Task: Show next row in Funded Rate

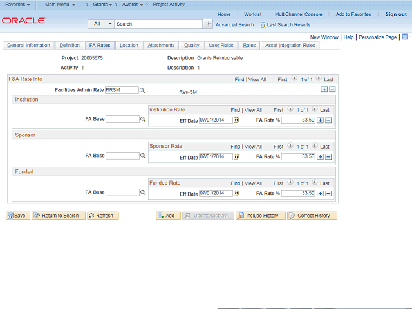Action: (315, 182)
